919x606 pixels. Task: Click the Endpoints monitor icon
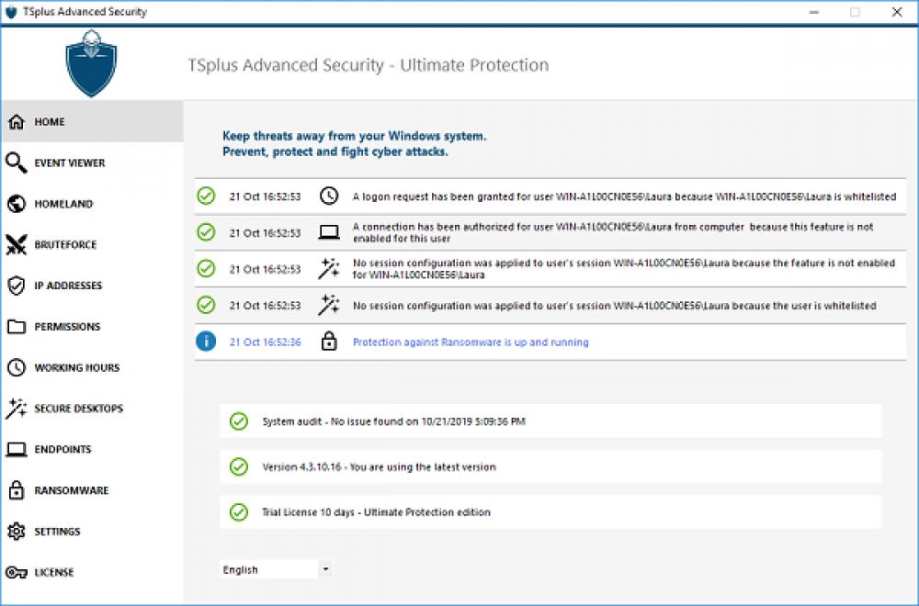tap(16, 449)
